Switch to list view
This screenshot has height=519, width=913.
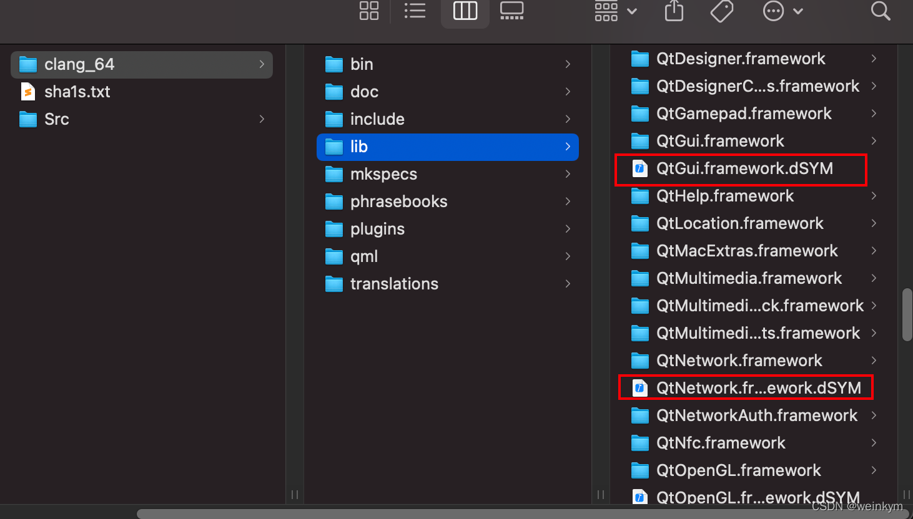(x=415, y=11)
